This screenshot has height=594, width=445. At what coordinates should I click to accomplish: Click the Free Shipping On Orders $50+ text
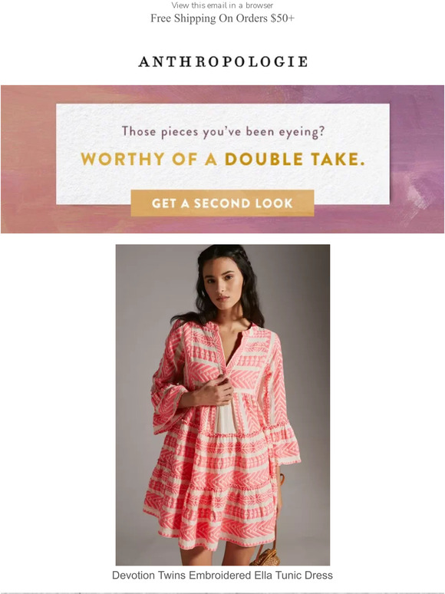(222, 18)
